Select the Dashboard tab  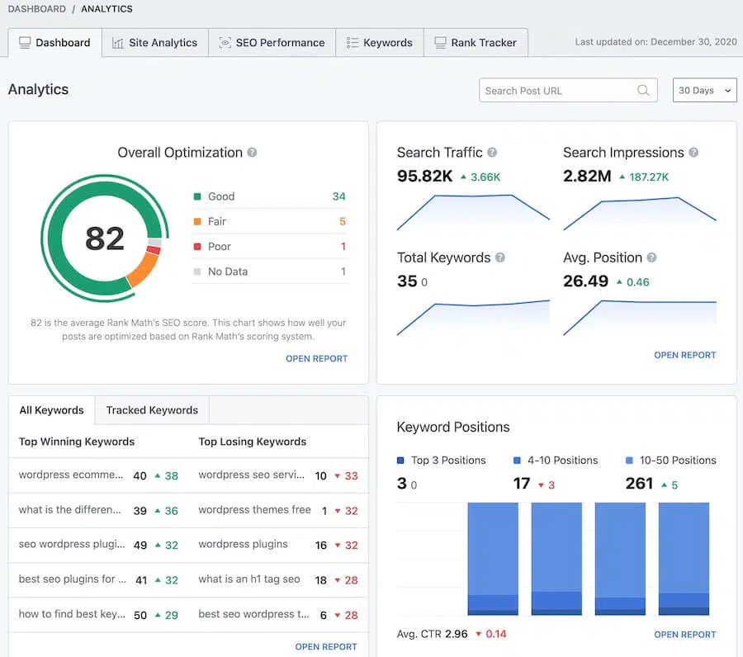pos(54,42)
